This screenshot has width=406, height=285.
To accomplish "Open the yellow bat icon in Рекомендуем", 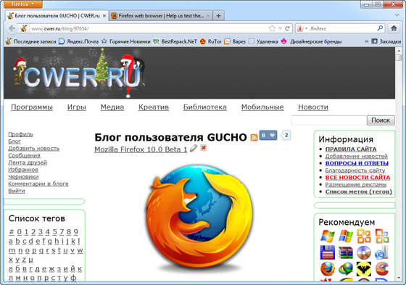I will [364, 269].
